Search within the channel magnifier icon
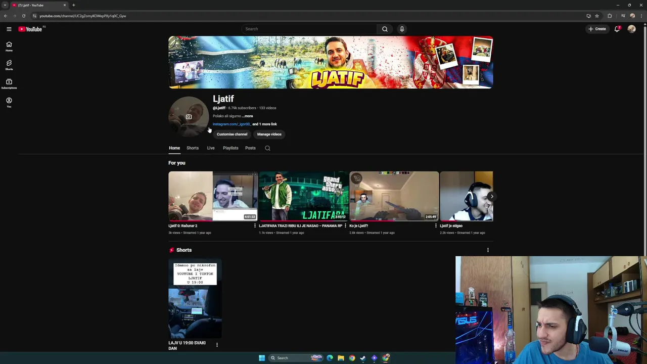Viewport: 647px width, 364px height. click(x=267, y=148)
